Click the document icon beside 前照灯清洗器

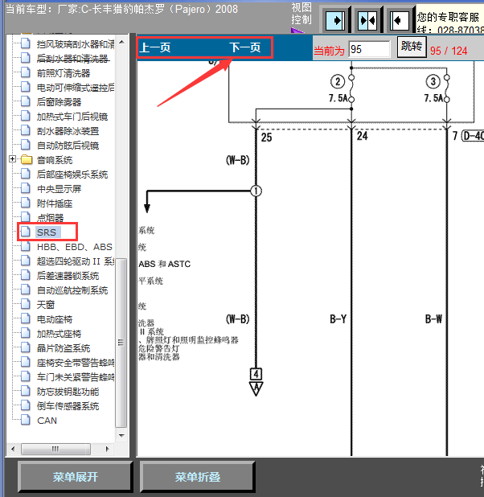pos(26,72)
